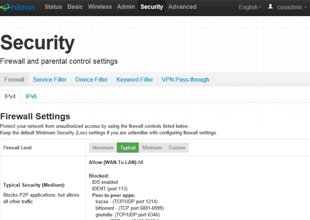Switch to the Service Filter tab
310x220 pixels.
pyautogui.click(x=50, y=80)
